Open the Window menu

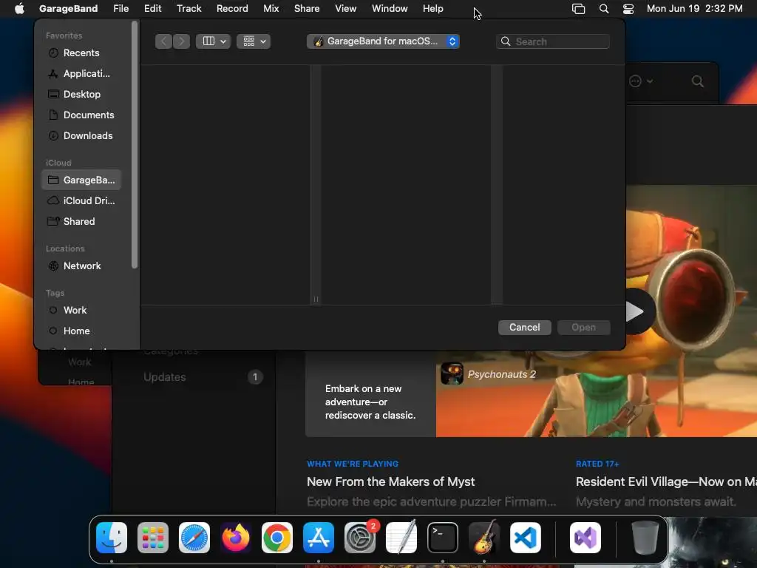tap(390, 9)
